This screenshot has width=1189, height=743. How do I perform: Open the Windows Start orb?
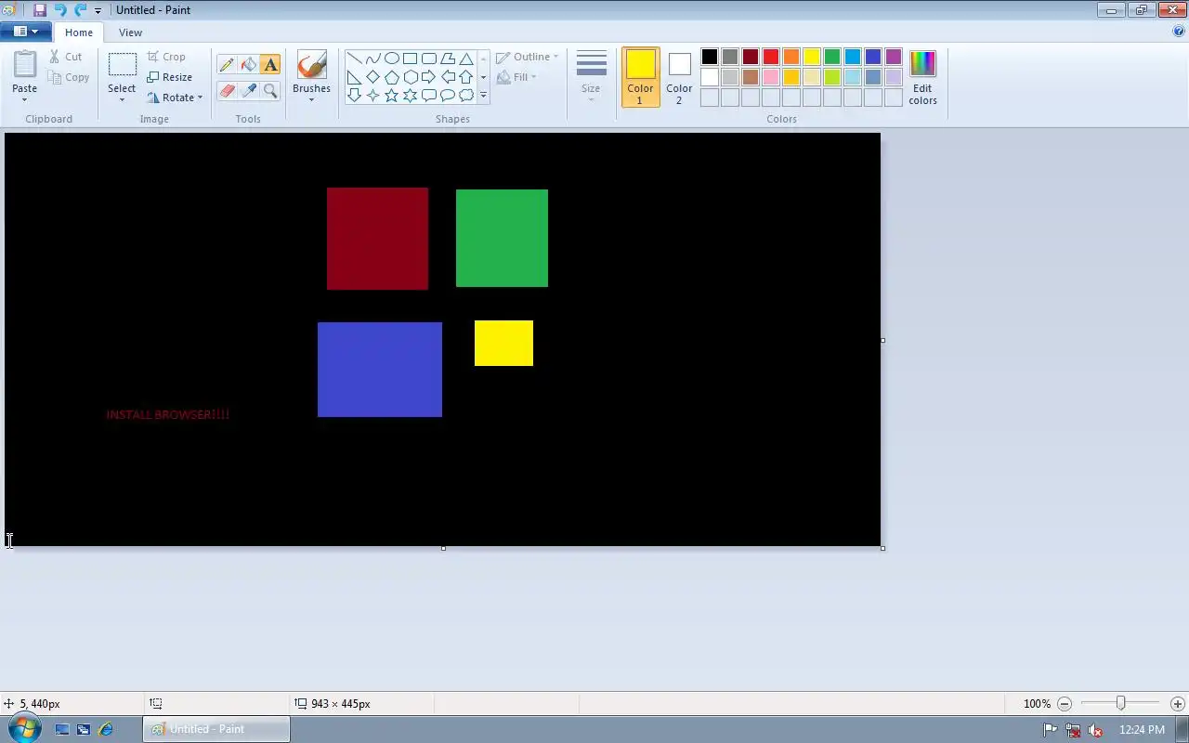23,729
